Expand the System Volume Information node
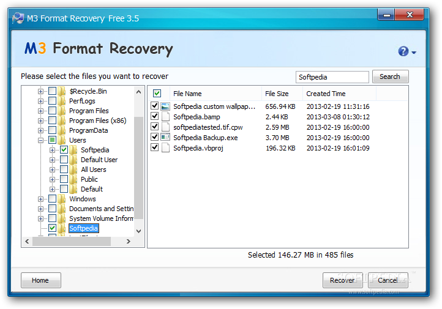Screen dimensions: 442x309 click(x=40, y=218)
